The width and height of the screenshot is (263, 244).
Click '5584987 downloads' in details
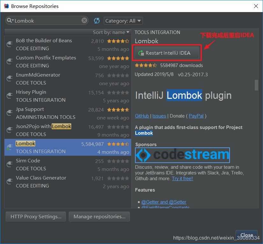181,65
